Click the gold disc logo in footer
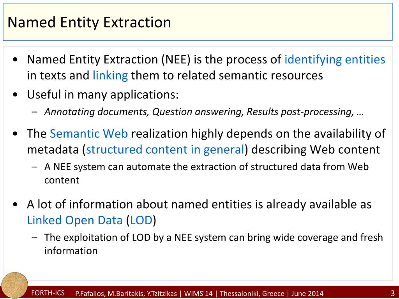This screenshot has width=399, height=299. pyautogui.click(x=14, y=285)
